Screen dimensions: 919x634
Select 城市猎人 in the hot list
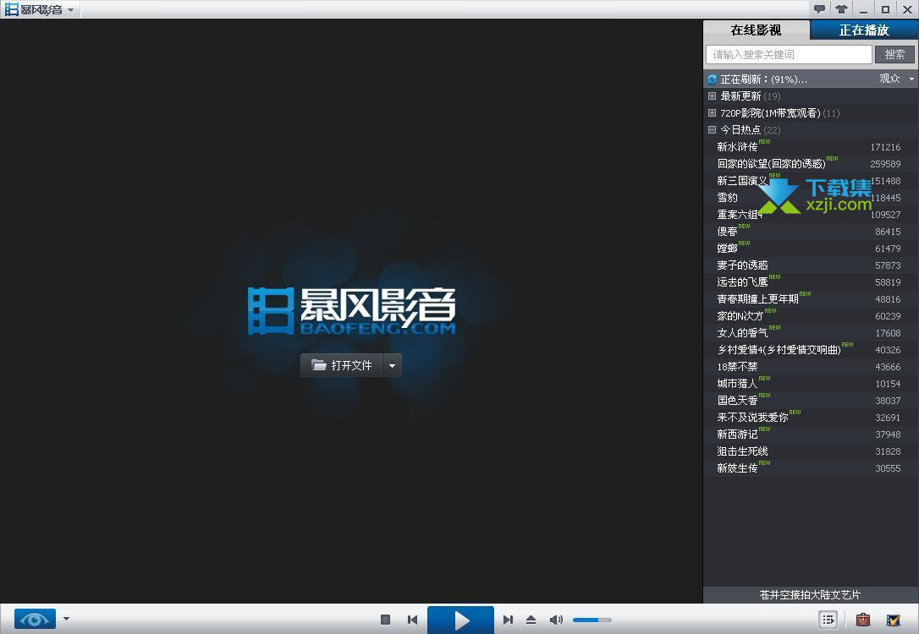click(x=737, y=384)
